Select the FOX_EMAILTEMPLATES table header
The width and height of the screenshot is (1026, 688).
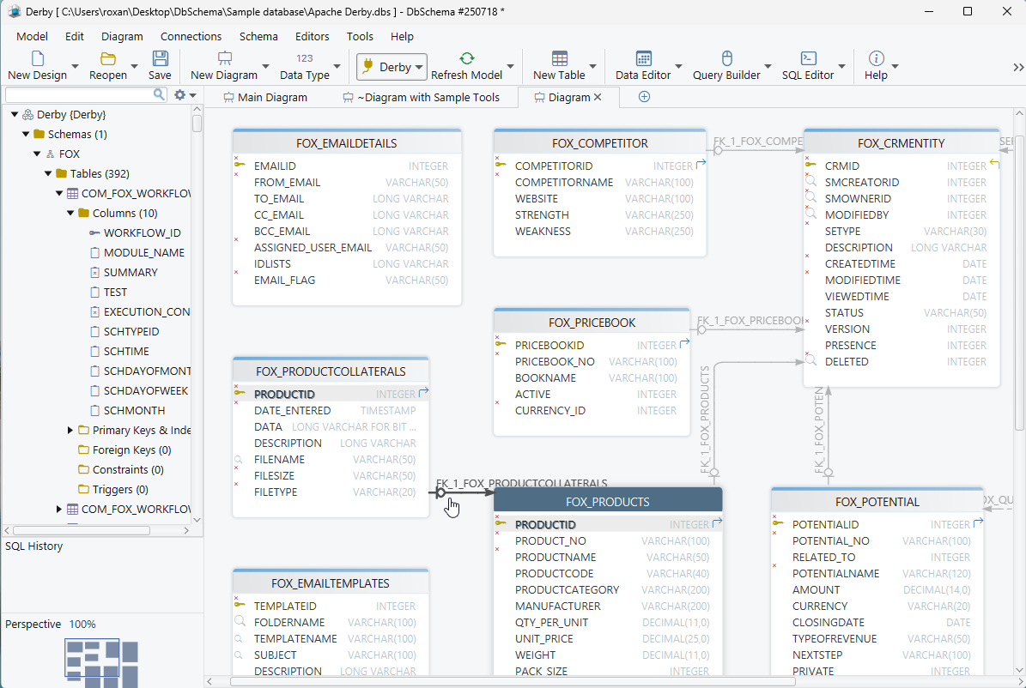[x=331, y=583]
